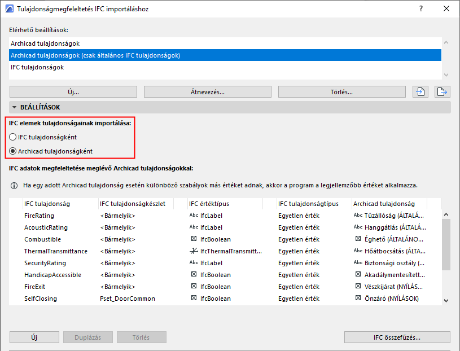Click 'Egyetlen érték' in SecurityRating row

pos(299,263)
